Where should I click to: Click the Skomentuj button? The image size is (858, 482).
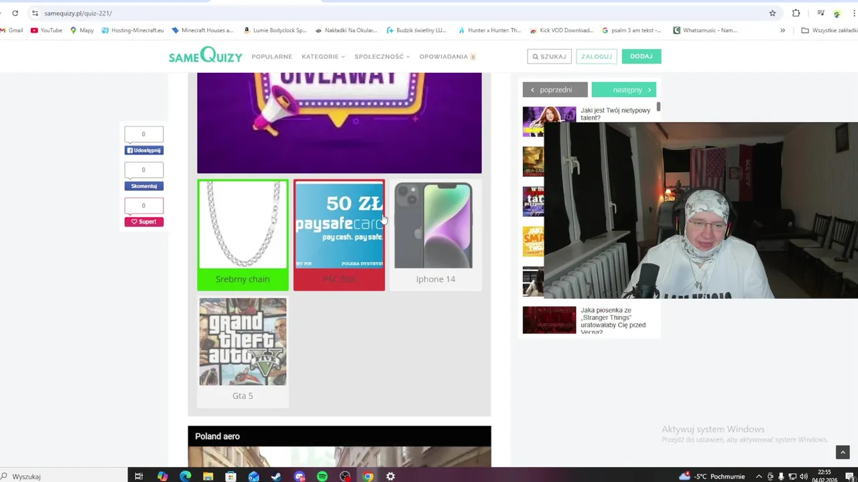click(x=144, y=186)
